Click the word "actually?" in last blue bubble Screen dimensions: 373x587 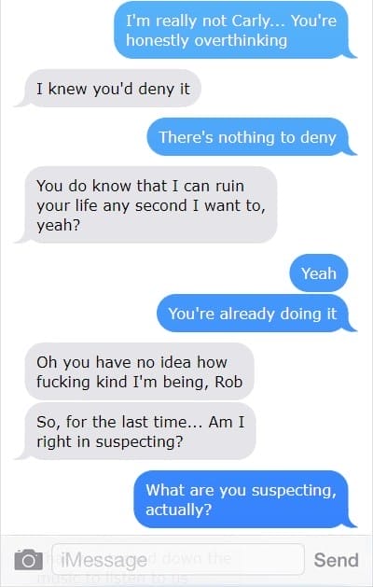coord(178,510)
